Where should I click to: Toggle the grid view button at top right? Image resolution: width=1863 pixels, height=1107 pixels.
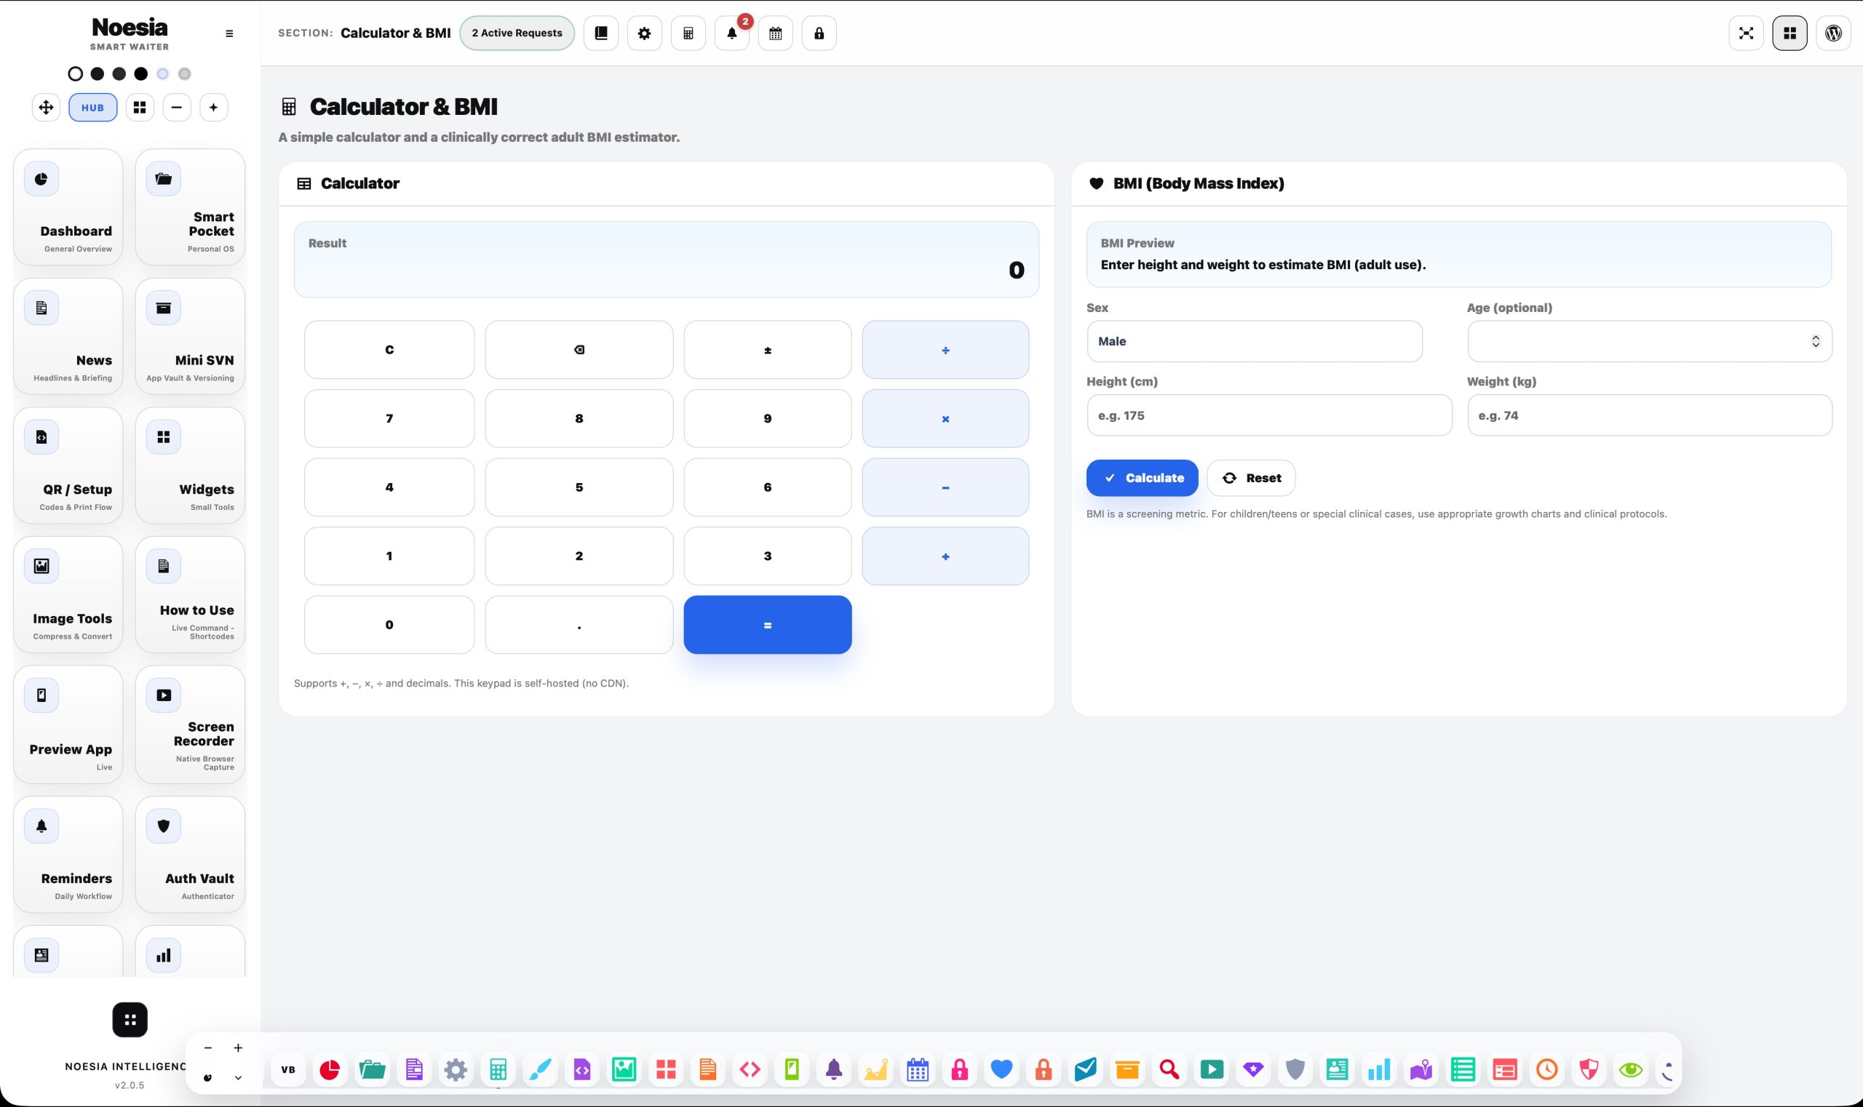pyautogui.click(x=1789, y=33)
